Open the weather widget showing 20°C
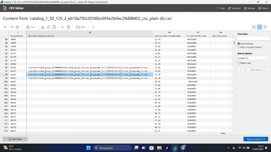The image size is (271, 152). coord(12,148)
